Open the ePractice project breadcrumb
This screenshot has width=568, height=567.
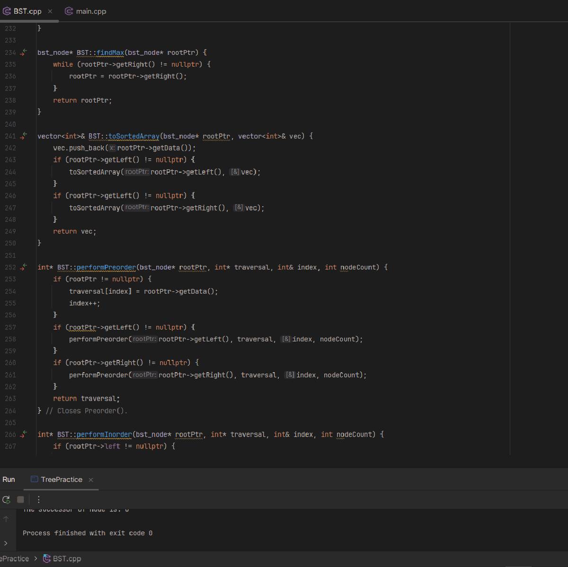(x=14, y=558)
